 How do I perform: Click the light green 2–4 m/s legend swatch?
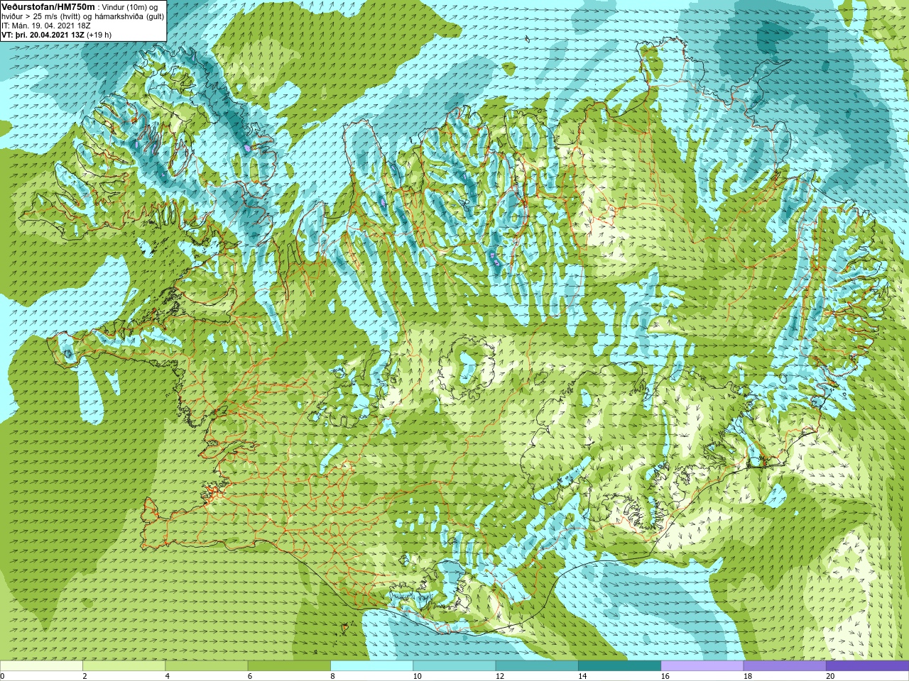(x=124, y=666)
